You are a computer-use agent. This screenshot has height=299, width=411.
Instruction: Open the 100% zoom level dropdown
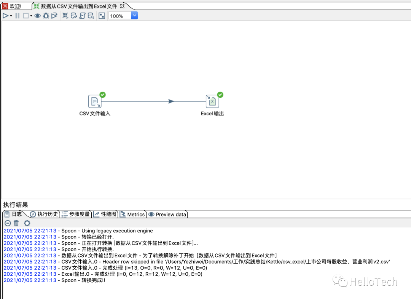(x=134, y=16)
